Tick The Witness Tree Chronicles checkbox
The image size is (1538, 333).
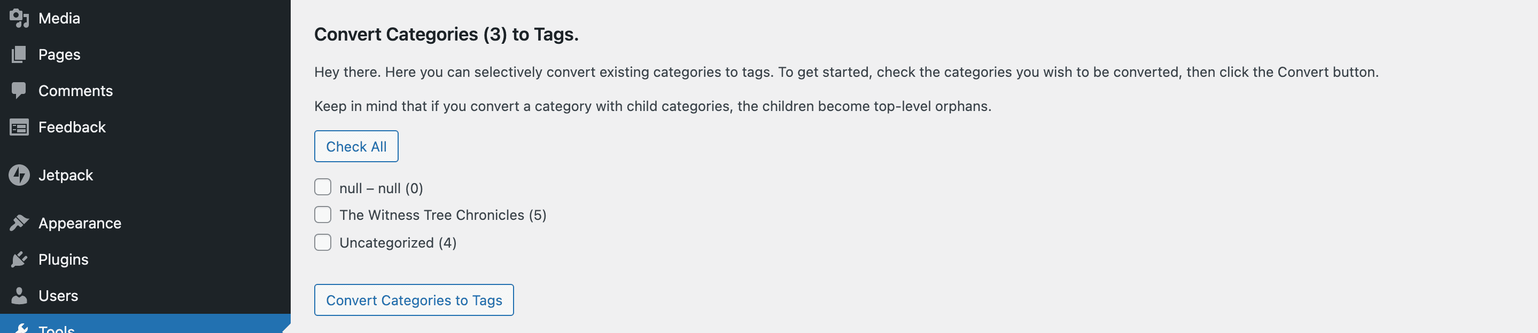click(x=322, y=215)
